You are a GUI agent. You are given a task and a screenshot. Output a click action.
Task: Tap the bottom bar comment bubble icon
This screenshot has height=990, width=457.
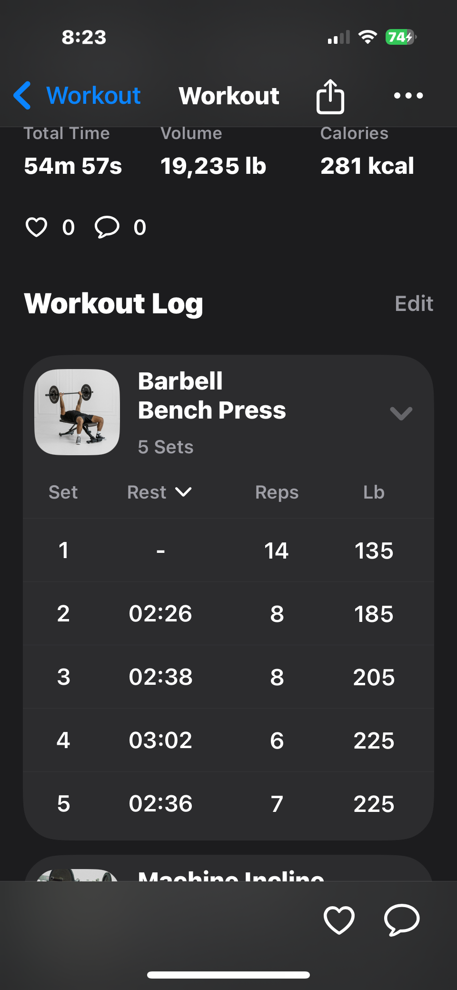[402, 920]
